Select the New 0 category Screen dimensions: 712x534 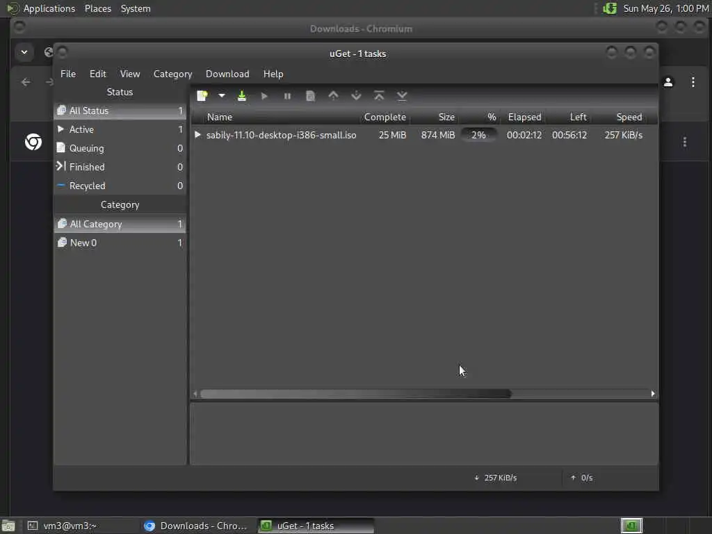120,243
